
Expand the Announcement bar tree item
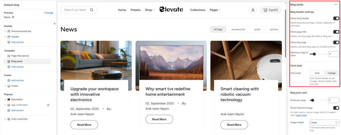tap(5, 31)
